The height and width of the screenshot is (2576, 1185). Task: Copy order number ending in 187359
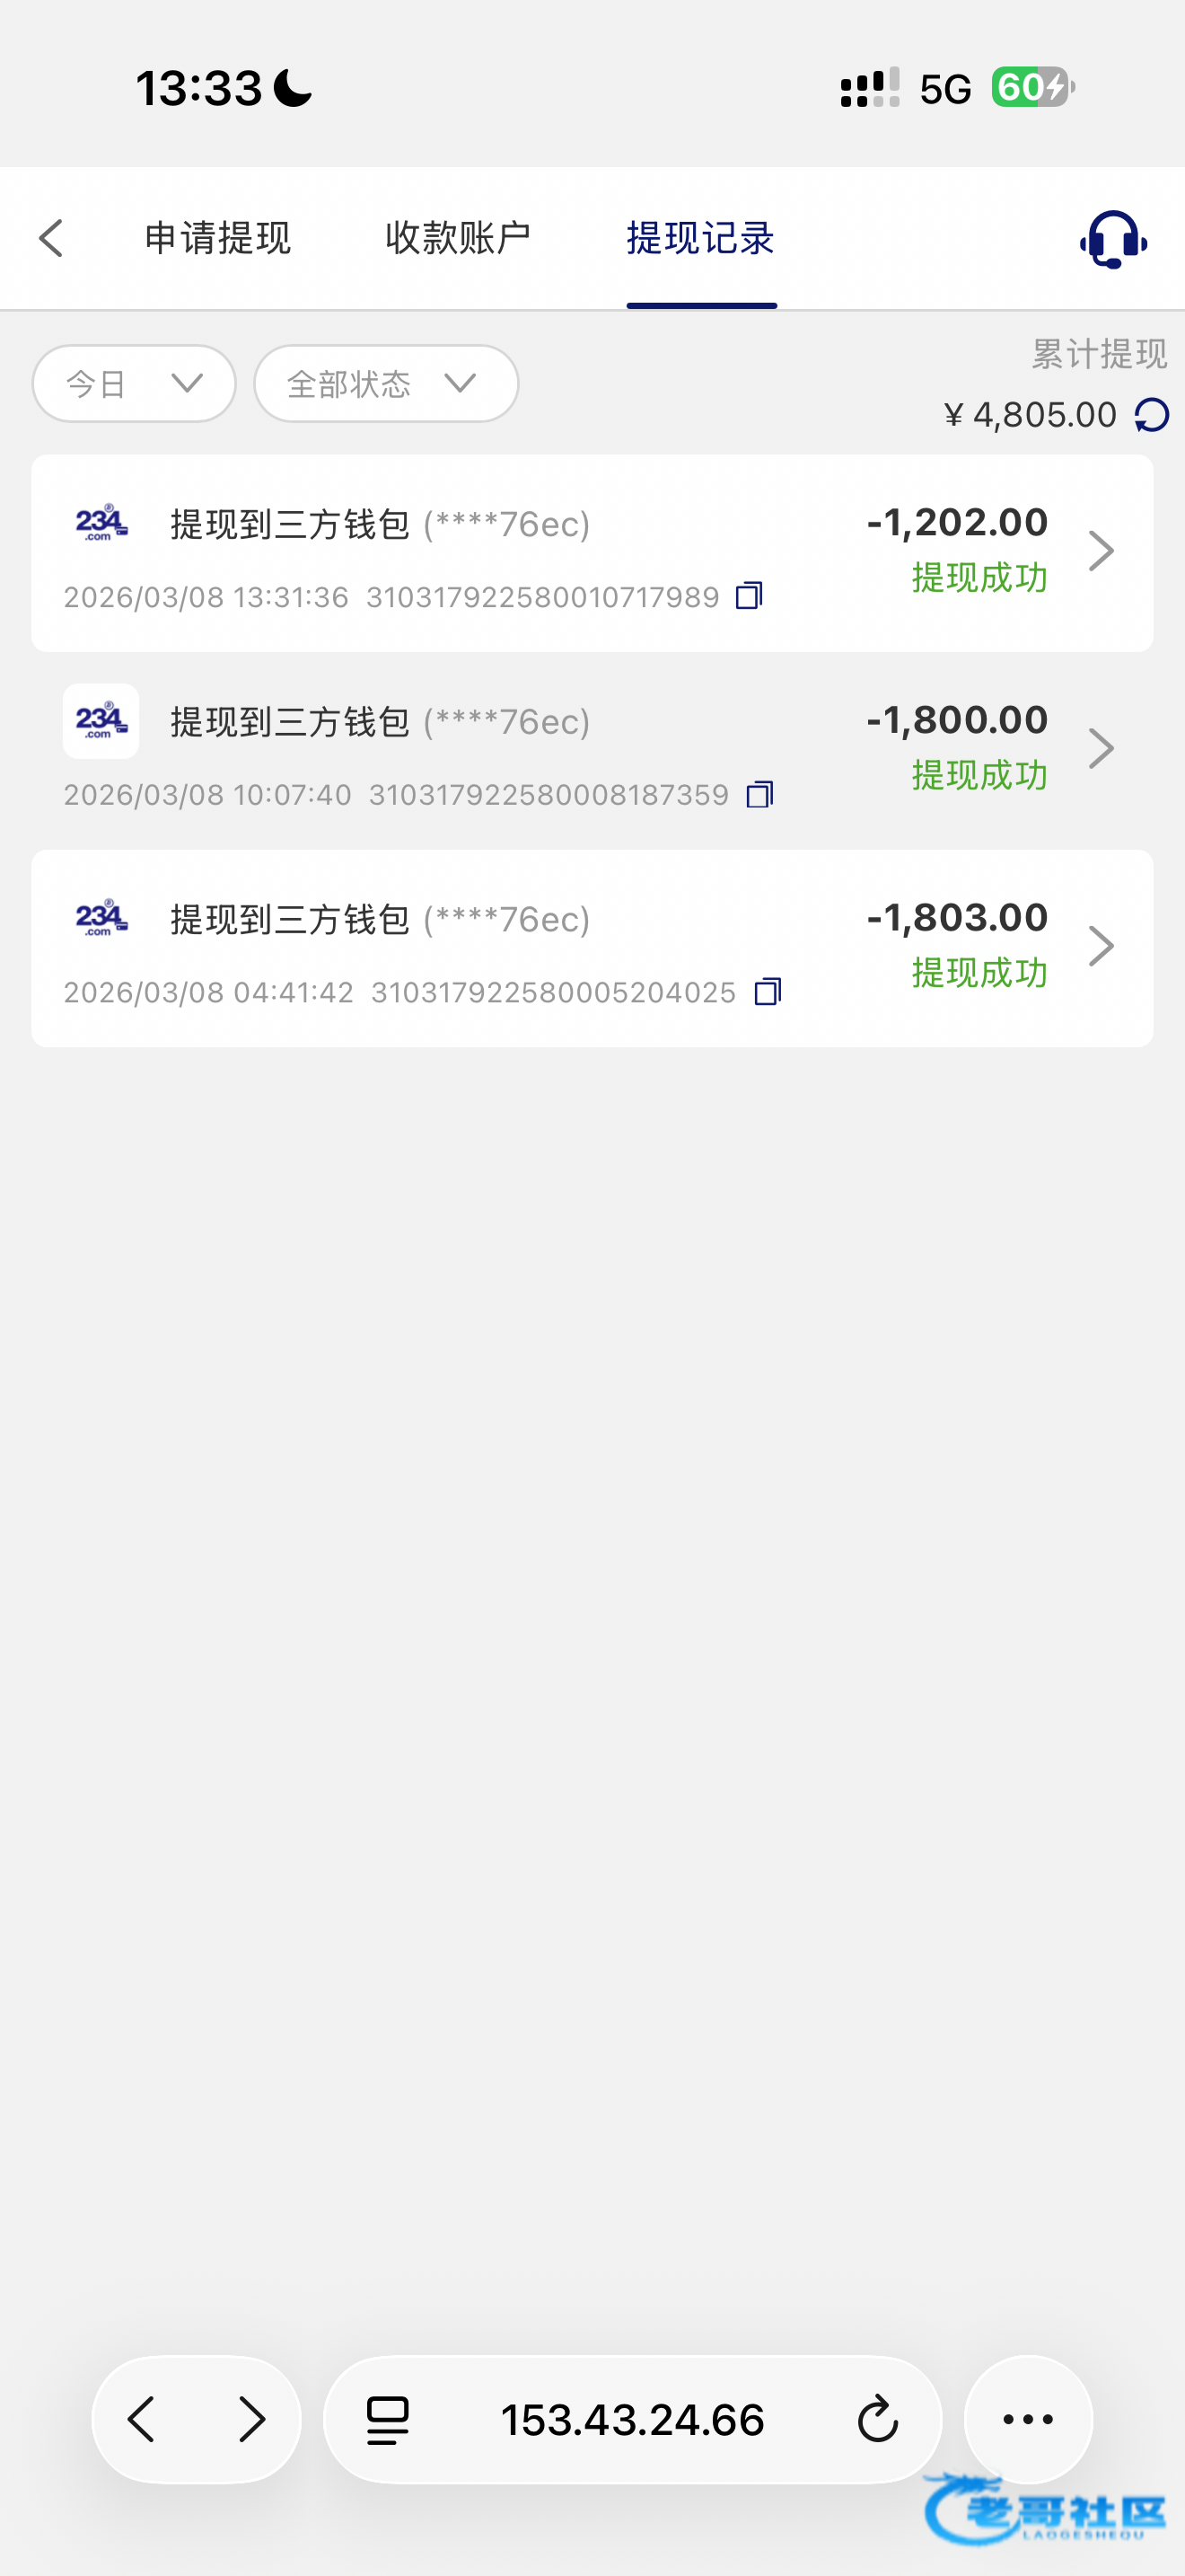pyautogui.click(x=759, y=794)
